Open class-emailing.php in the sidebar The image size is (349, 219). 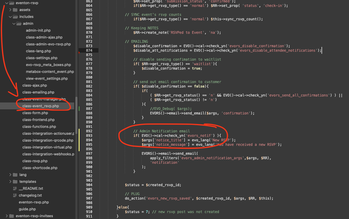[x=38, y=92]
